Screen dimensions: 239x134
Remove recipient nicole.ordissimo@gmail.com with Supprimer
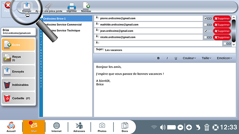(222, 37)
